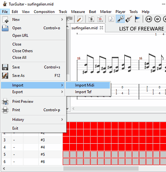
Task: Open the Edit menu
Action: click(x=15, y=12)
